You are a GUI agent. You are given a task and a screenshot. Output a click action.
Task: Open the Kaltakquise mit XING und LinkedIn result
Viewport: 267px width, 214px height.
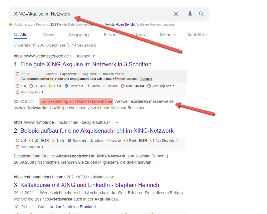tap(90, 185)
